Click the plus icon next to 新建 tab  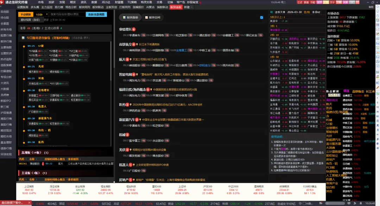[x=192, y=7]
